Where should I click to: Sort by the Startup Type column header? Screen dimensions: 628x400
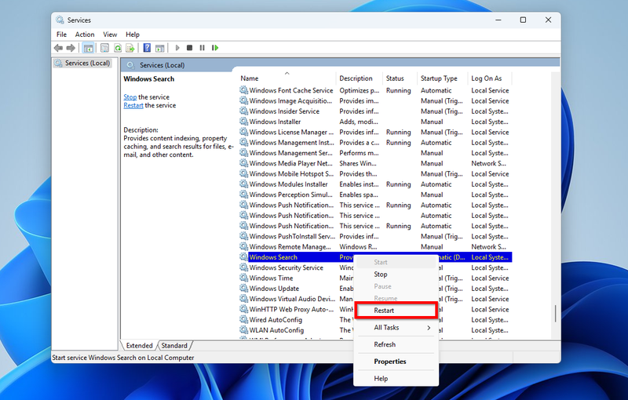(x=443, y=78)
